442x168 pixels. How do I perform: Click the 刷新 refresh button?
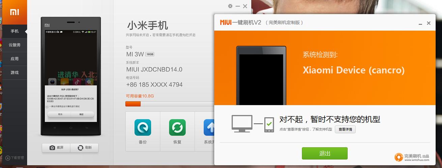tap(84, 148)
